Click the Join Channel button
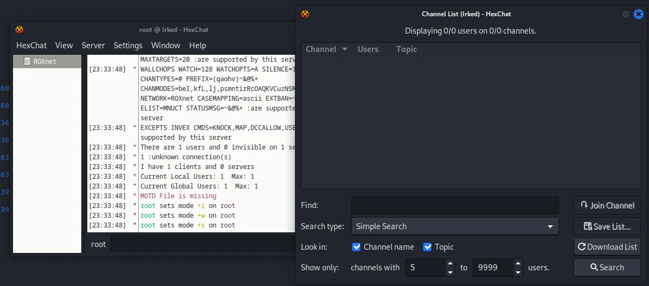Viewport: 649px width, 286px height. (x=607, y=205)
